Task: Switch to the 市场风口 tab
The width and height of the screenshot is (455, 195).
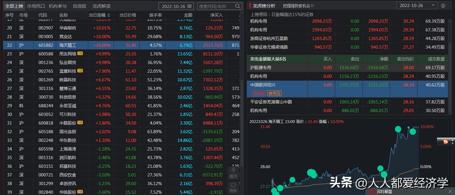Action: coord(35,5)
